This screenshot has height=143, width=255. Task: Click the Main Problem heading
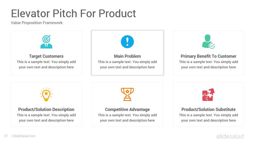pos(127,56)
